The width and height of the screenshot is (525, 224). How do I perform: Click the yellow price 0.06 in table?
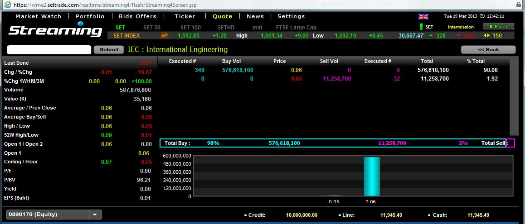click(x=297, y=70)
